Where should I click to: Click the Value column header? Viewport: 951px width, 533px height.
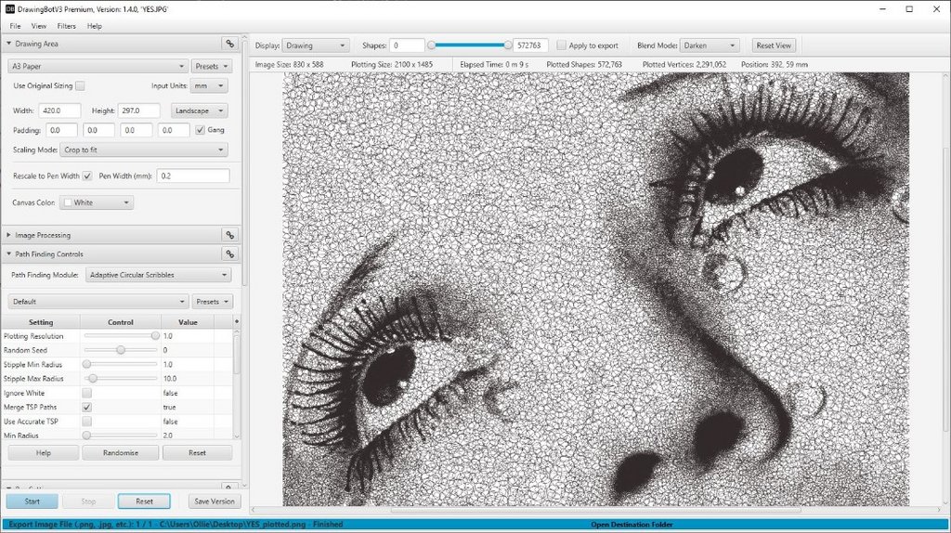click(188, 322)
